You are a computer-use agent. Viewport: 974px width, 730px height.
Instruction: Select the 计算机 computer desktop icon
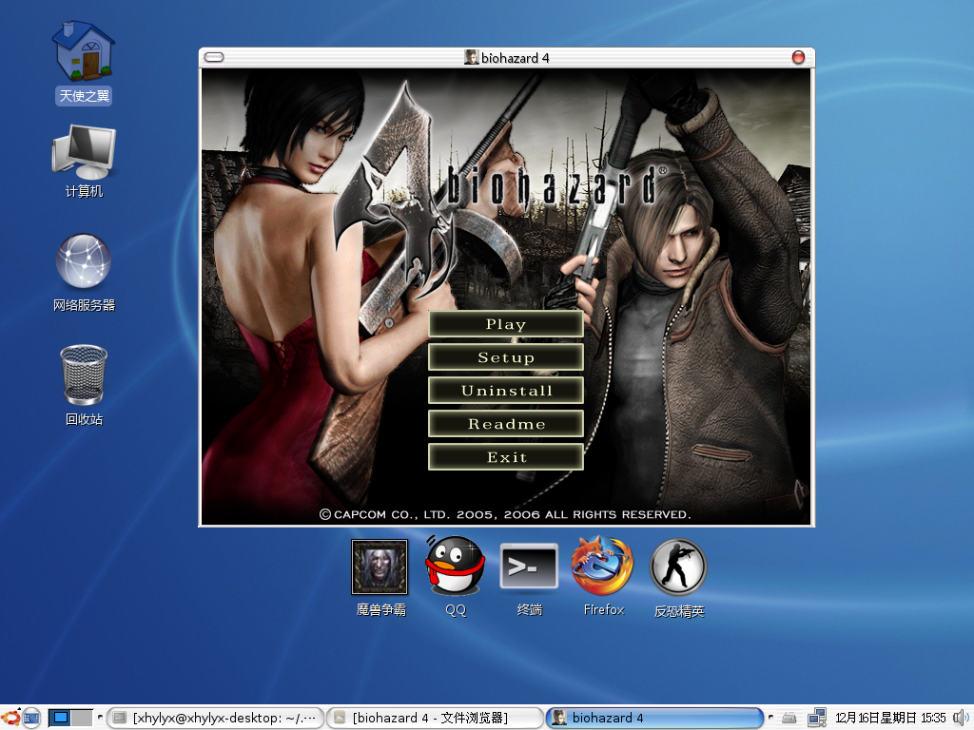tap(84, 162)
